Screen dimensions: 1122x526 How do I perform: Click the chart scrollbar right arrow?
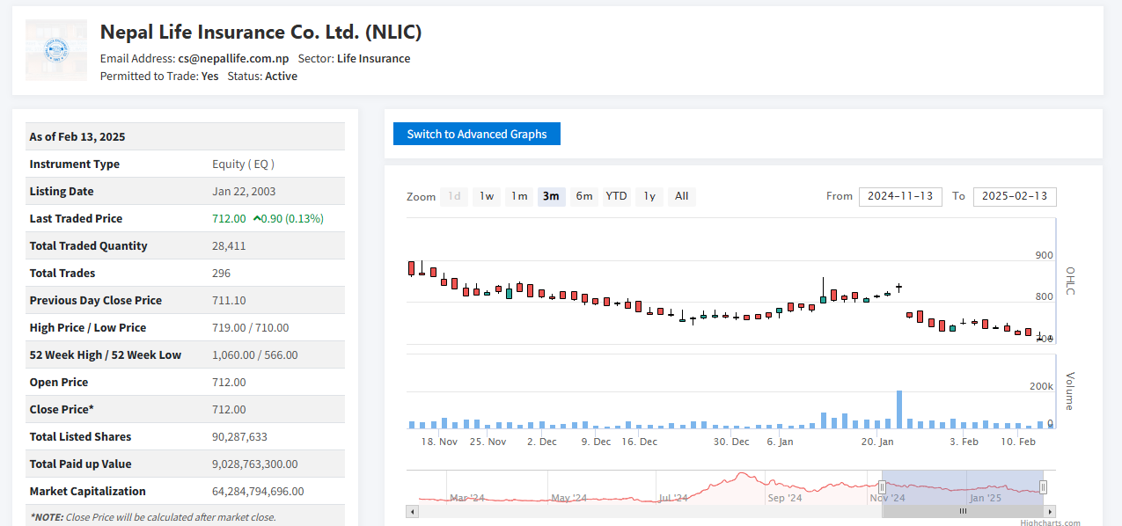[1049, 511]
